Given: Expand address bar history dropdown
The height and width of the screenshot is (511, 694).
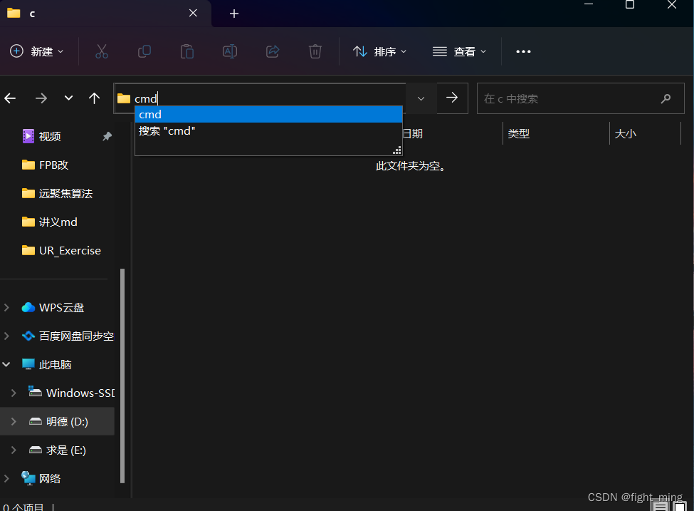Looking at the screenshot, I should [421, 98].
